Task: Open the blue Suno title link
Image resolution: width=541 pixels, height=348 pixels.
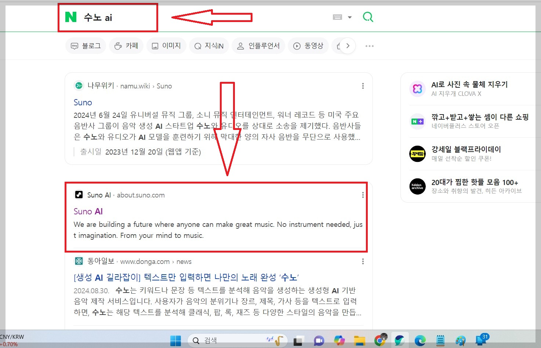Action: point(83,102)
